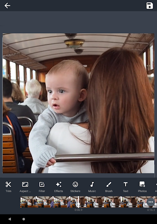Tap the three-dots more button on the timeline
The image size is (157, 224).
pyautogui.click(x=150, y=202)
